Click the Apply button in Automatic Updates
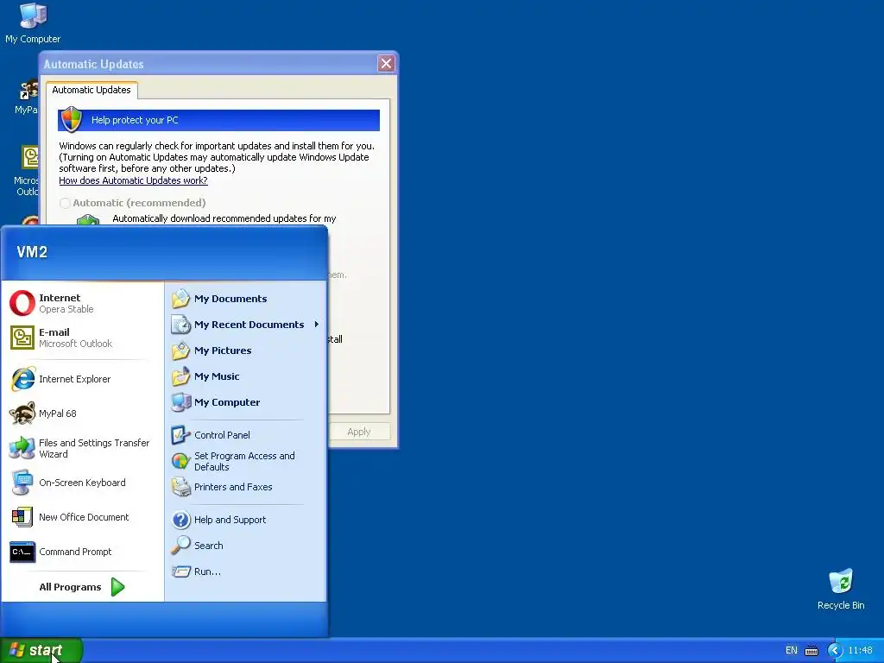Screen dimensions: 884x663 [358, 432]
